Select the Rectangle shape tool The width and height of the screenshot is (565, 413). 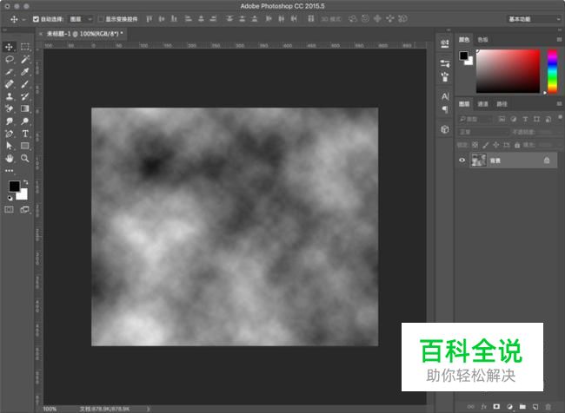pyautogui.click(x=25, y=146)
